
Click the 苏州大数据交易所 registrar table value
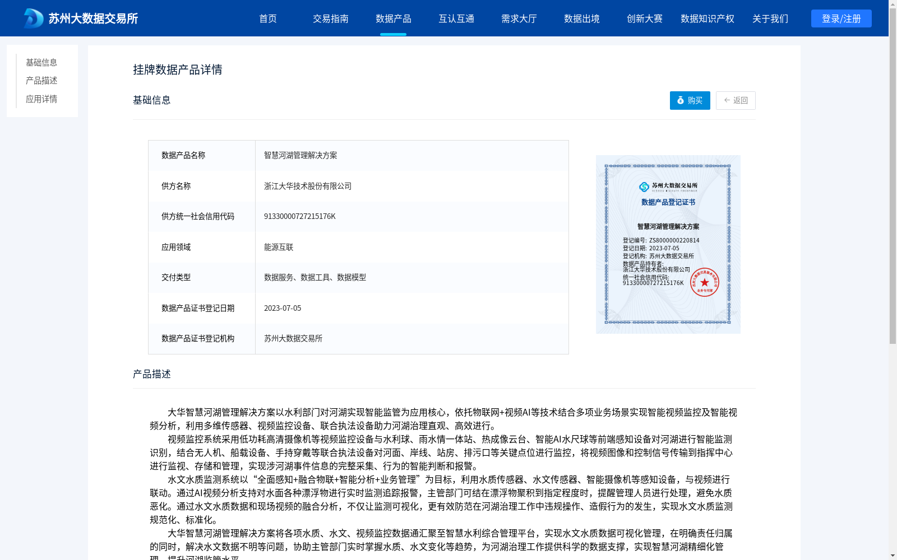click(293, 339)
